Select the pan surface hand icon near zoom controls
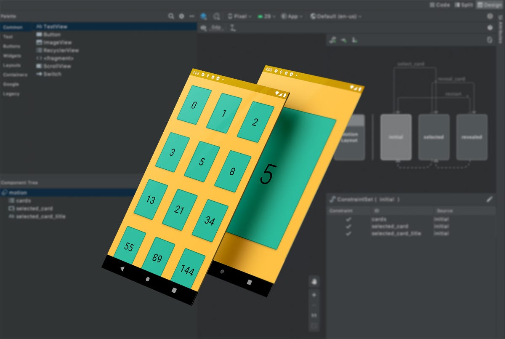Image resolution: width=505 pixels, height=339 pixels. [x=314, y=281]
